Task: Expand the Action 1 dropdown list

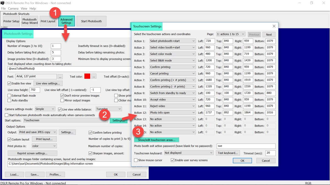Action: click(x=193, y=41)
